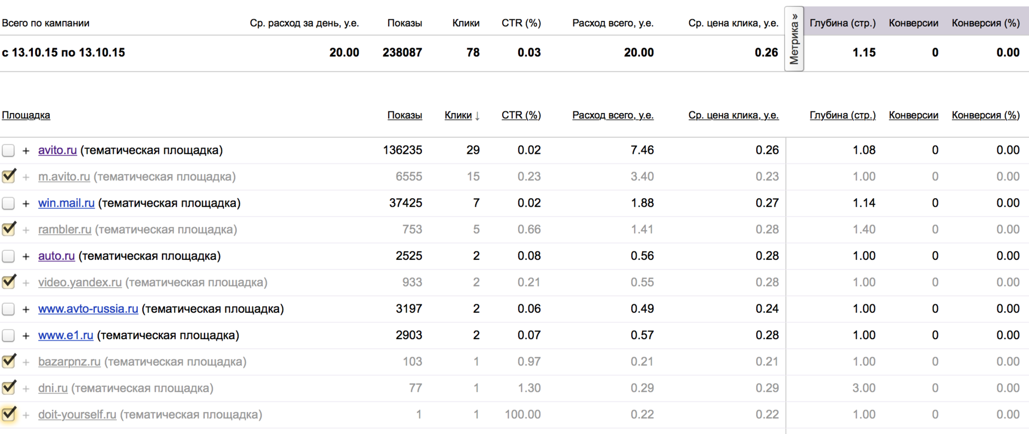The width and height of the screenshot is (1029, 434).
Task: Expand www.avto-russia.ru row plus icon
Action: (26, 309)
